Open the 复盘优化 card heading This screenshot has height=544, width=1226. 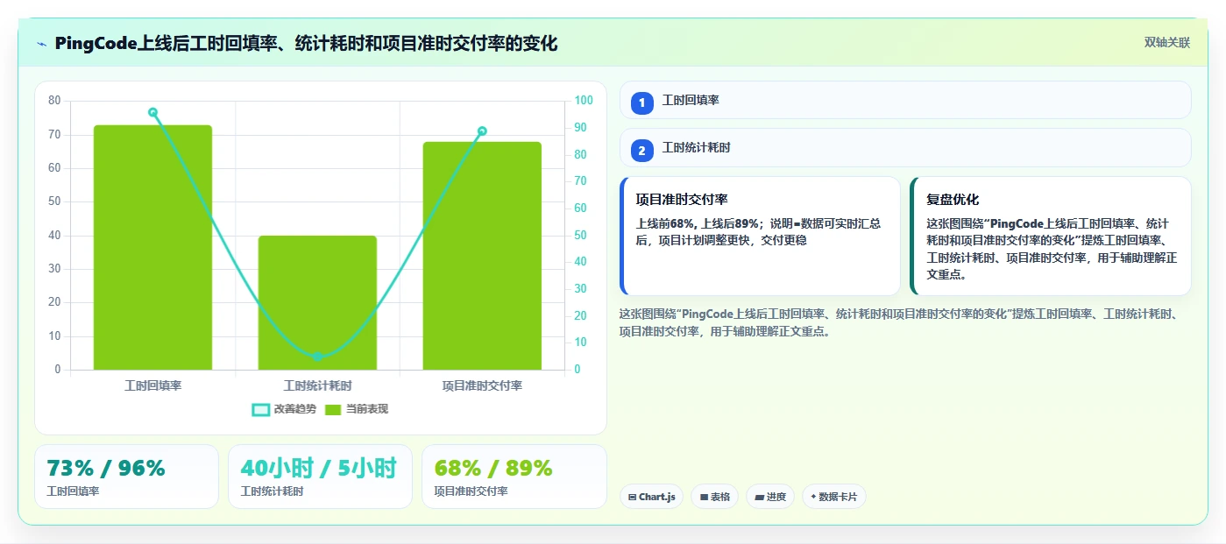tap(953, 200)
